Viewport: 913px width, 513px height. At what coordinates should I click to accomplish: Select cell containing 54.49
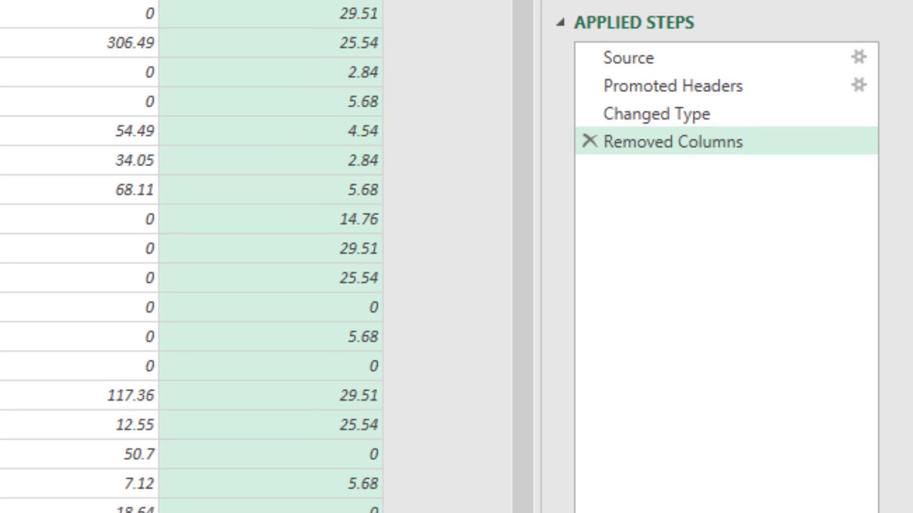pos(135,131)
